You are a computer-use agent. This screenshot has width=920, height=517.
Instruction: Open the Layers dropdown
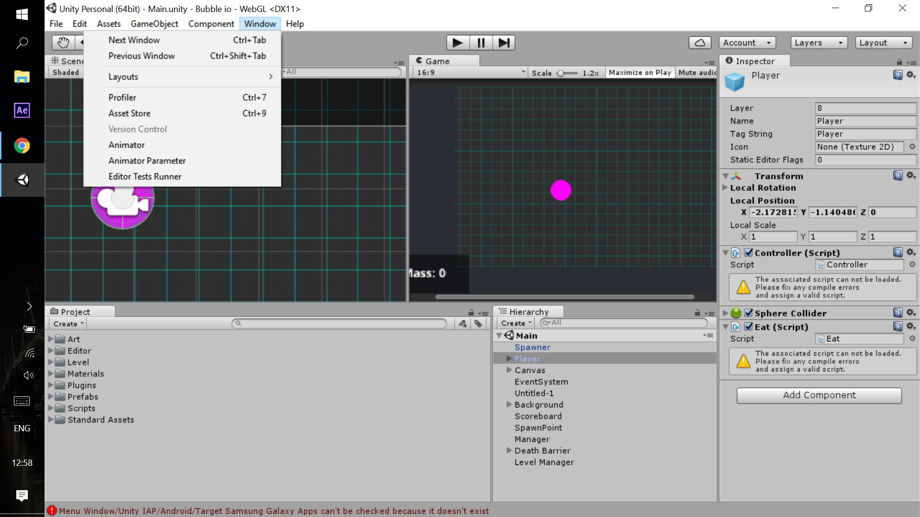(818, 43)
